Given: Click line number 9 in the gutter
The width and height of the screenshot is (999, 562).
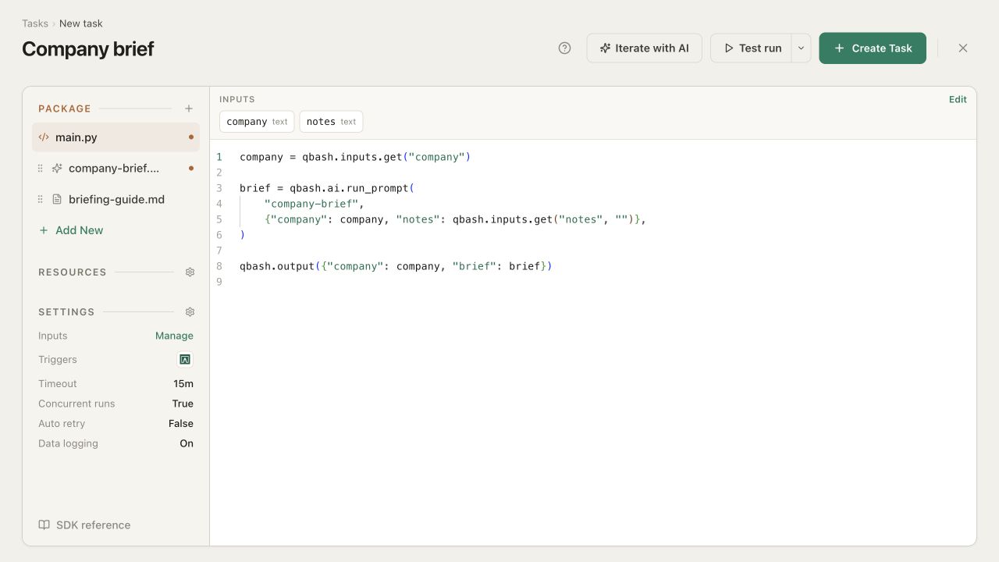Looking at the screenshot, I should 219,282.
